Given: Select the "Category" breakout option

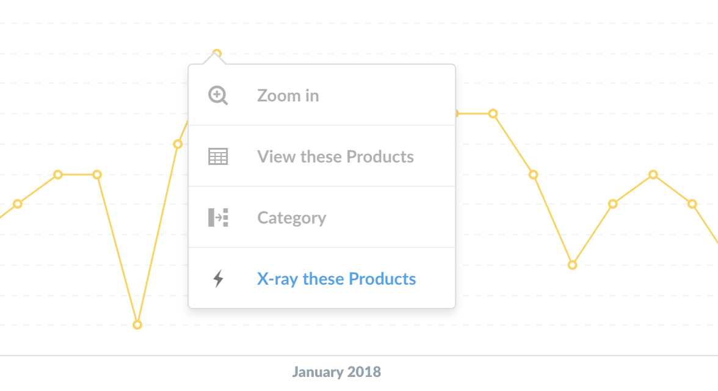Looking at the screenshot, I should pyautogui.click(x=291, y=217).
